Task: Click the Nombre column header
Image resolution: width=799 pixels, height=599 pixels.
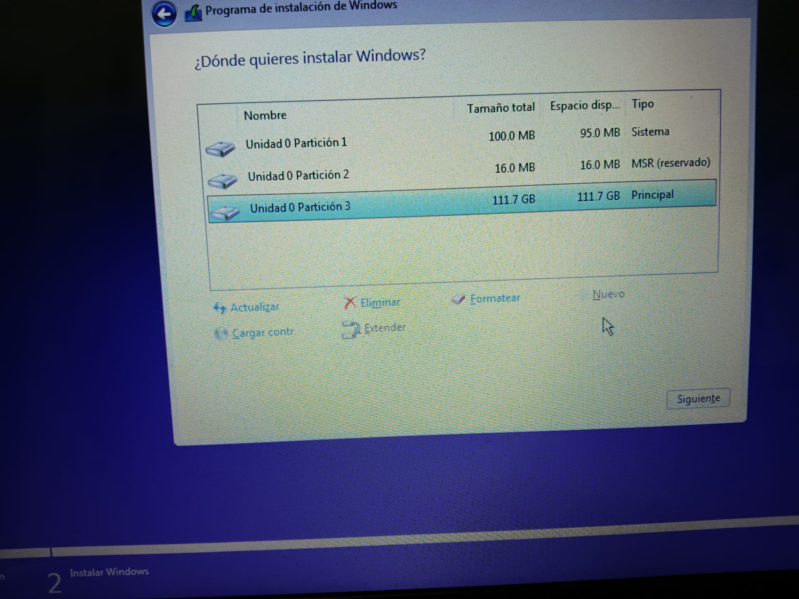Action: 265,115
